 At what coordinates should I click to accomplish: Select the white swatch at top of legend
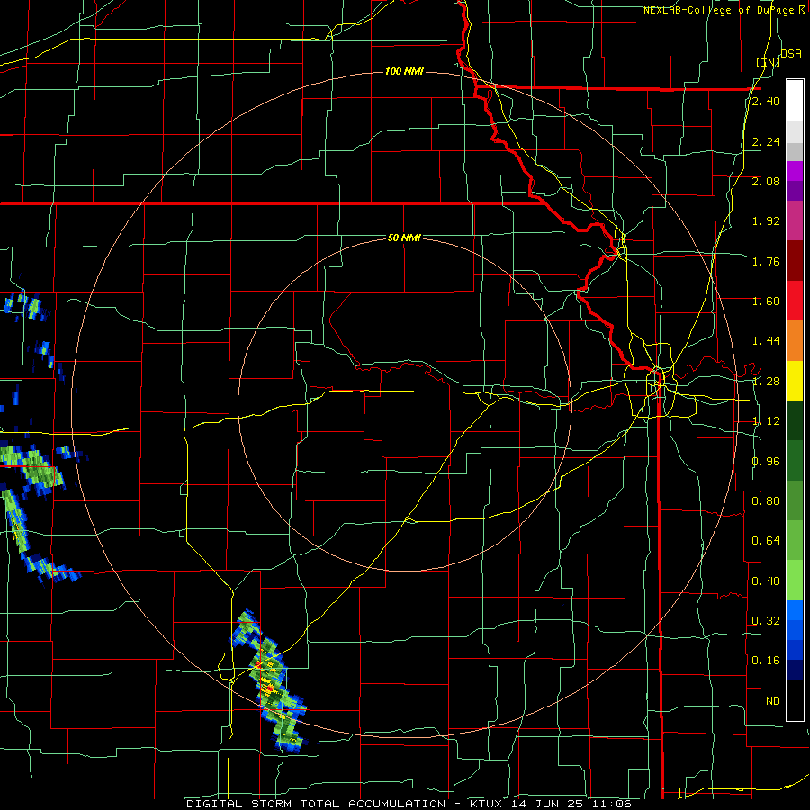coord(795,101)
